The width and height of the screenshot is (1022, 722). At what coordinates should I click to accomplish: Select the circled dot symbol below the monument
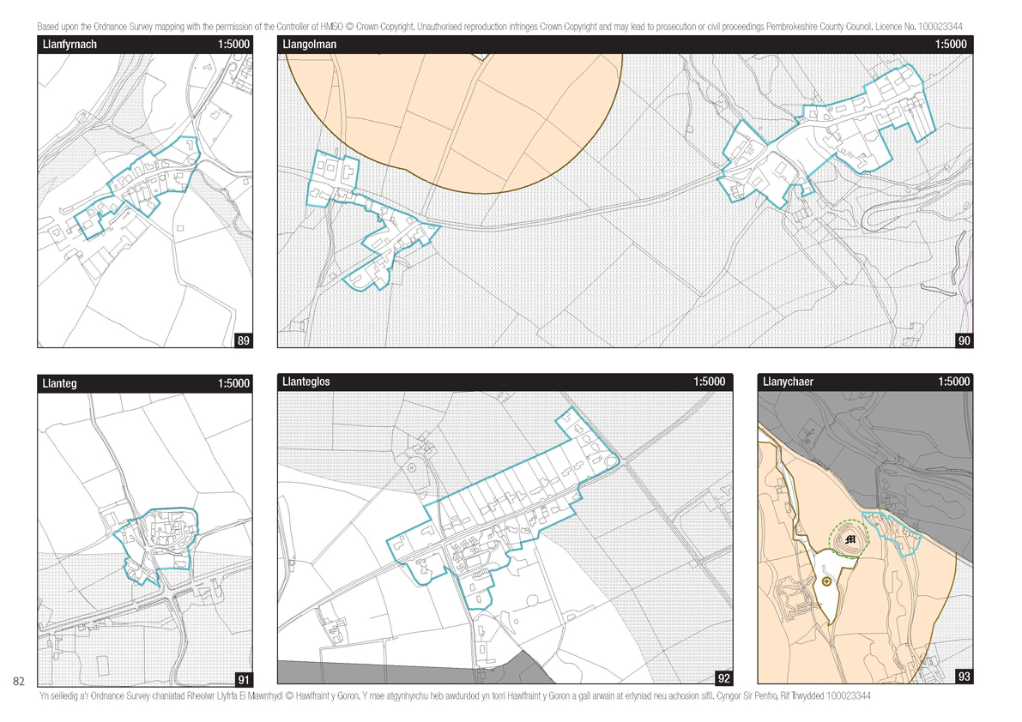[x=825, y=581]
